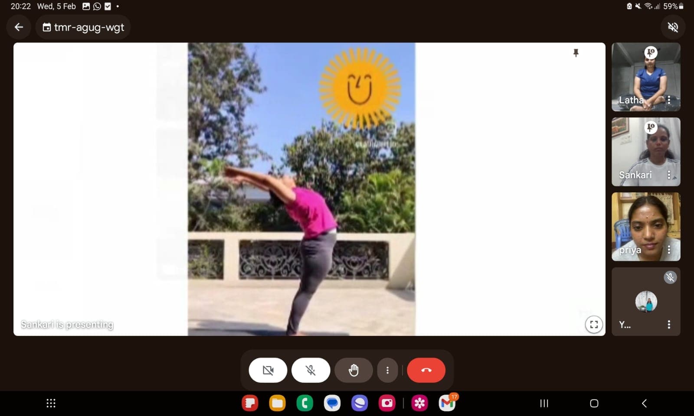This screenshot has height=416, width=694.
Task: Show recent apps
Action: click(544, 403)
